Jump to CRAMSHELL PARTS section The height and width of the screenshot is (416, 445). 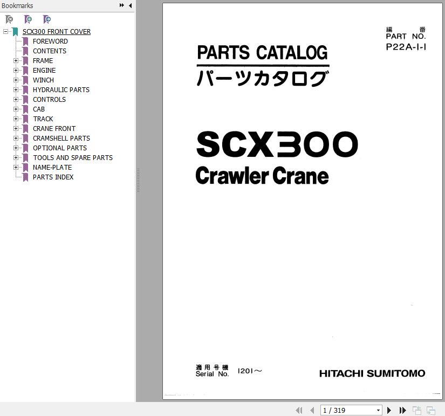point(61,138)
